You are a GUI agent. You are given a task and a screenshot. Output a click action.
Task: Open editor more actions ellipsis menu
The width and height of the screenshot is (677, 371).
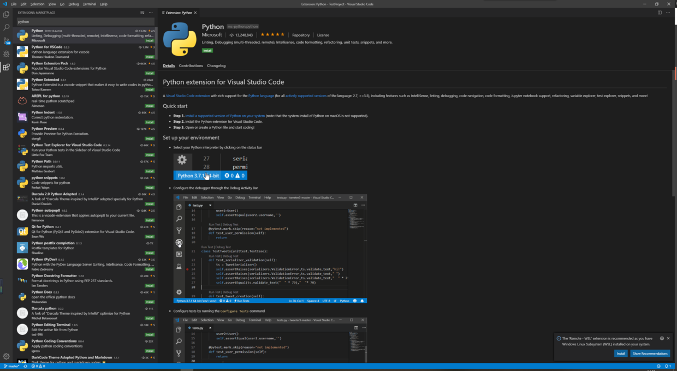point(669,13)
